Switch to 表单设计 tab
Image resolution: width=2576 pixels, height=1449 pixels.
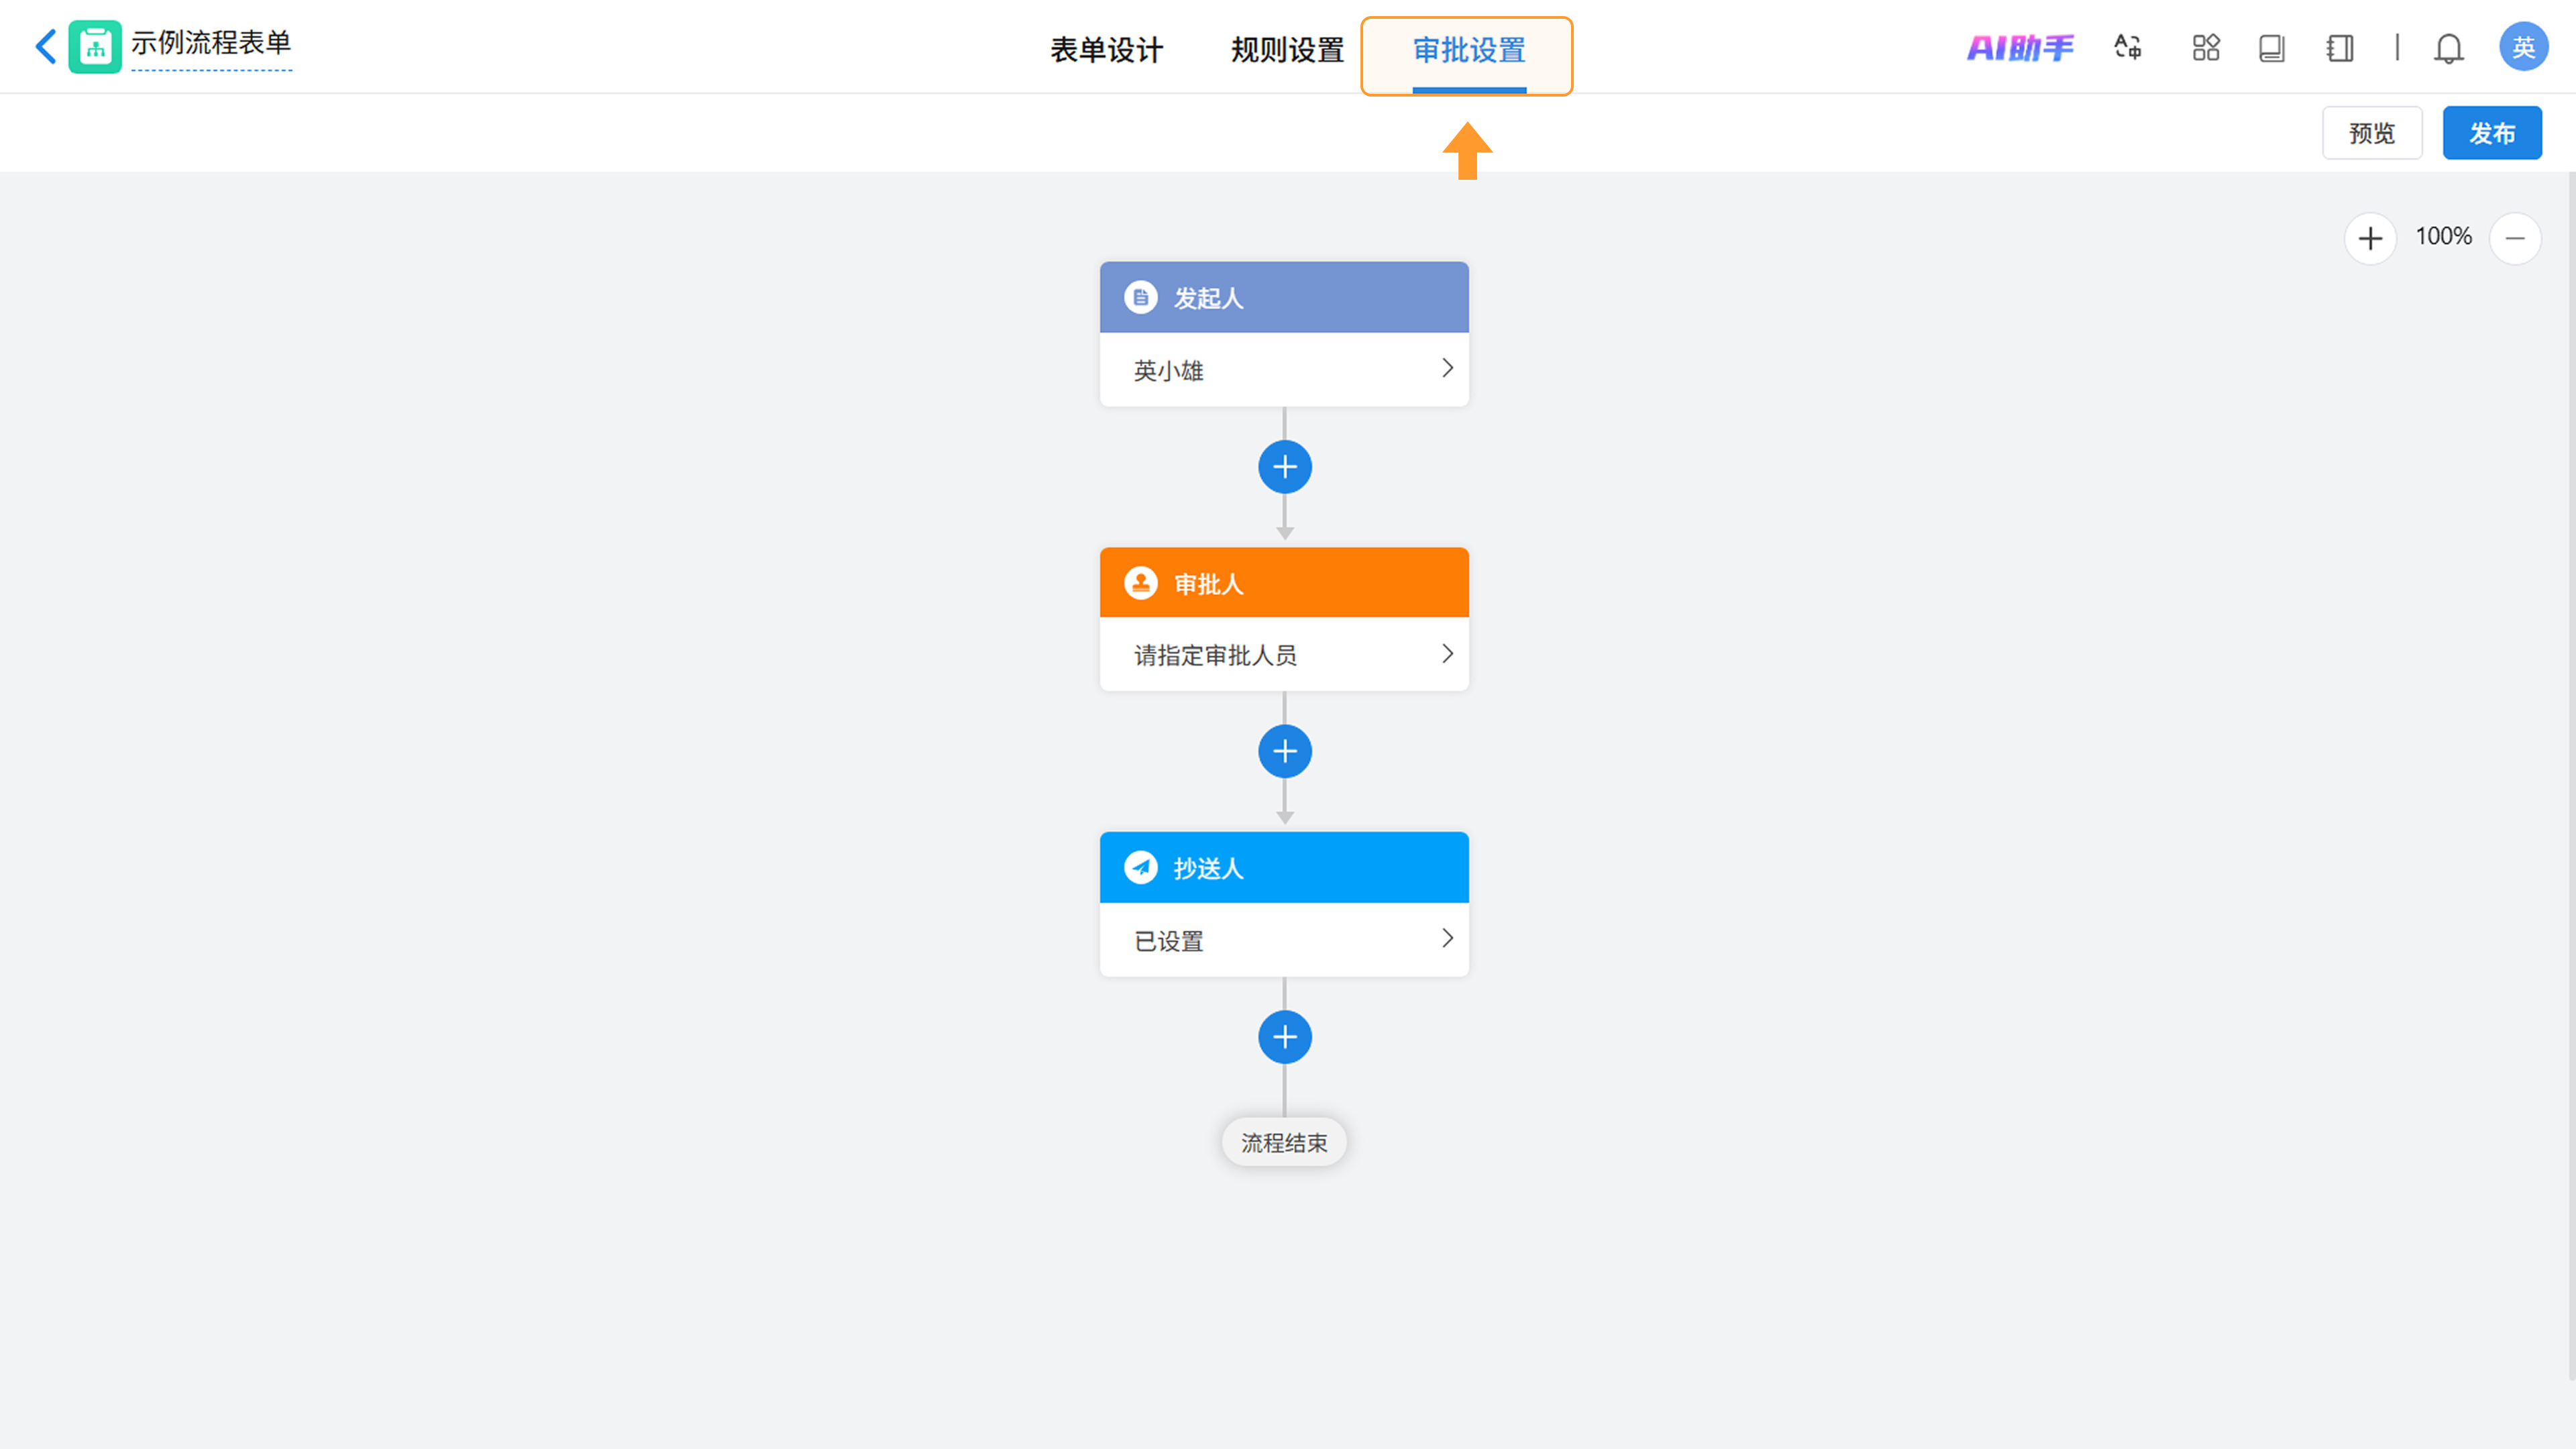[1106, 50]
